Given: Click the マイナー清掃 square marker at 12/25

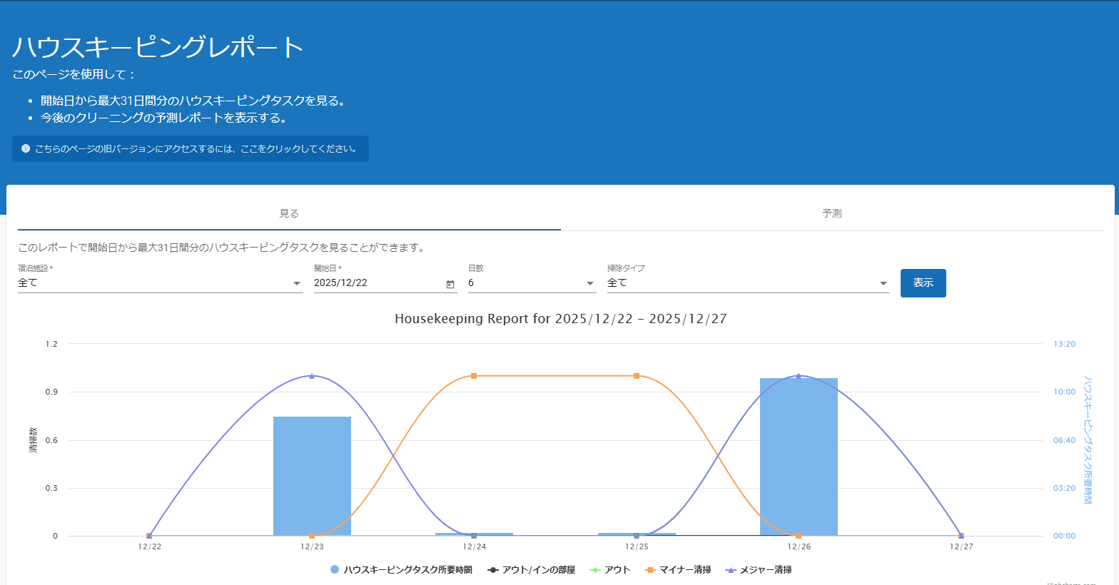Looking at the screenshot, I should [x=637, y=376].
